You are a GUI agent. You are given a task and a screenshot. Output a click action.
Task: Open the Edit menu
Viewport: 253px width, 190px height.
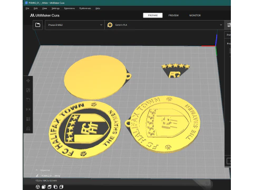click(x=36, y=8)
